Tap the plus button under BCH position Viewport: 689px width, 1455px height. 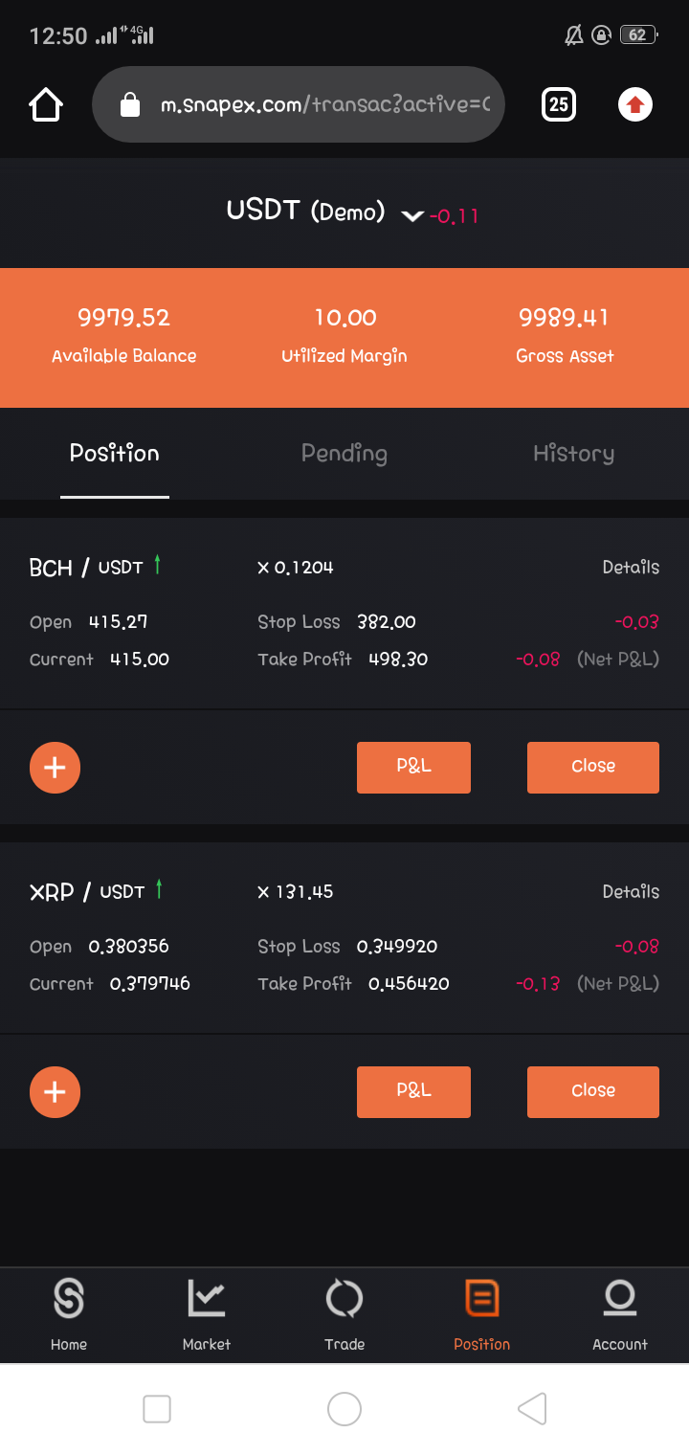[55, 768]
